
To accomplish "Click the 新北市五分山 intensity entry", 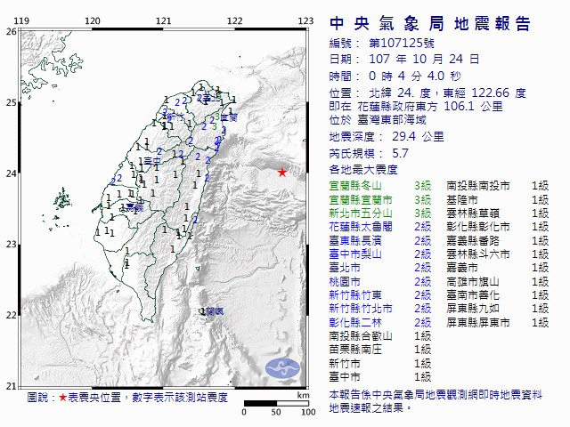I will 380,213.
